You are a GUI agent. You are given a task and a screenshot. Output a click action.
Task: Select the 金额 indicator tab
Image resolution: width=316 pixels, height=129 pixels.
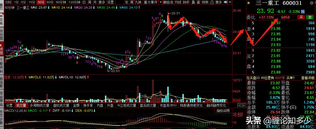pyautogui.click(x=76, y=105)
